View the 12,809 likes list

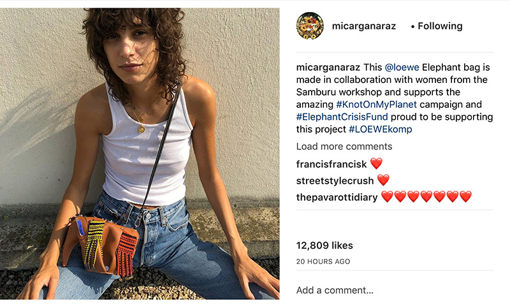pos(324,246)
